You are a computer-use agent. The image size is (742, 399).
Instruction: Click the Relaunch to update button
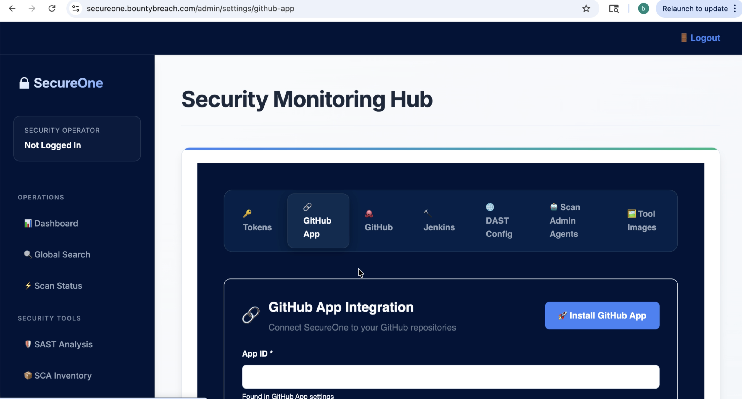[x=695, y=9]
